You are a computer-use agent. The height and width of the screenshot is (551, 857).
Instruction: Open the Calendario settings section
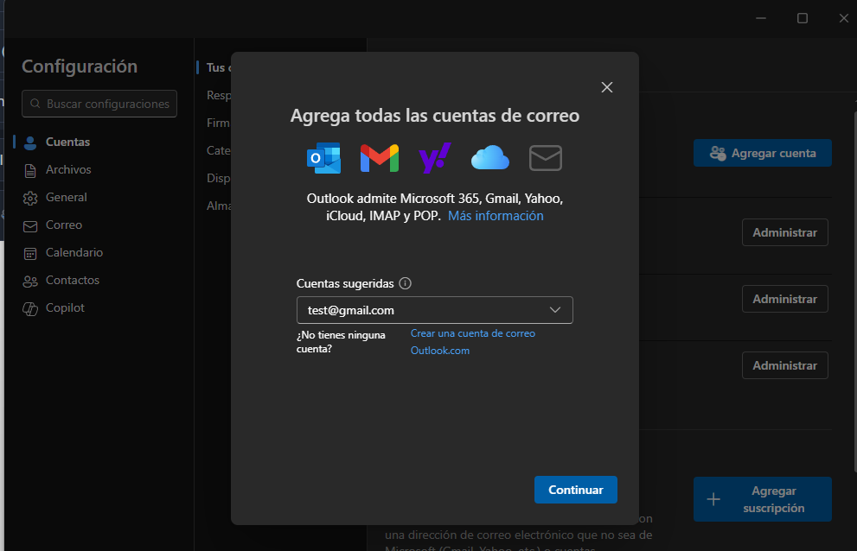[x=74, y=252]
